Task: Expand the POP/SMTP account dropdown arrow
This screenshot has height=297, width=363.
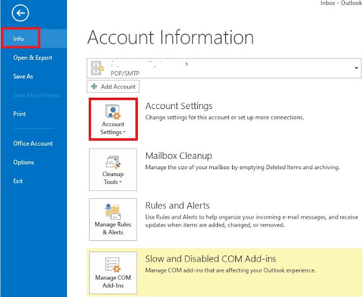Action: tap(356, 68)
